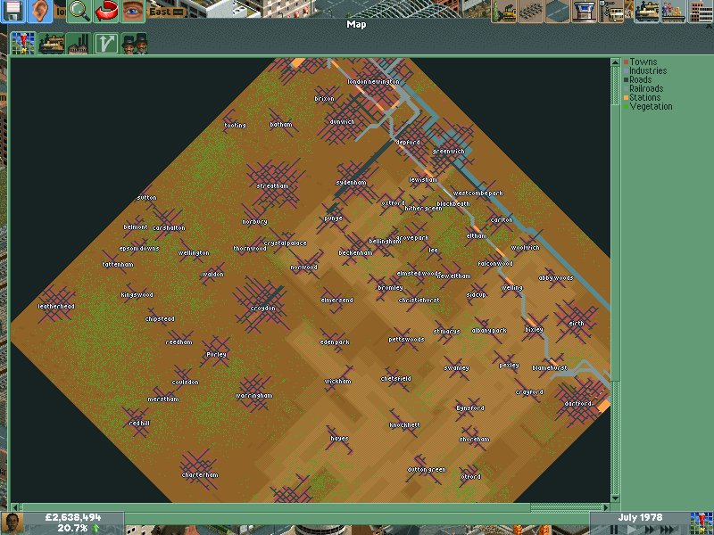
Task: Set game speed to extra fast forward
Action: click(668, 530)
